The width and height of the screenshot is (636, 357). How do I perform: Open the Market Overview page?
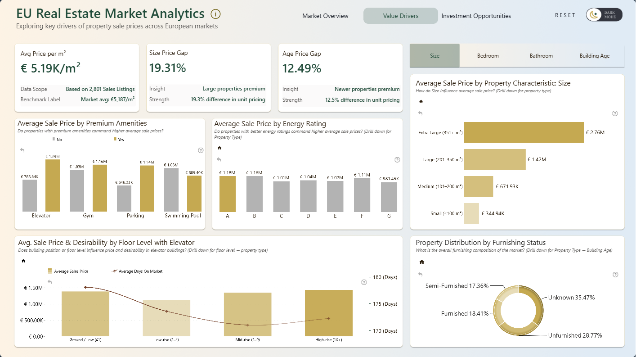click(325, 16)
